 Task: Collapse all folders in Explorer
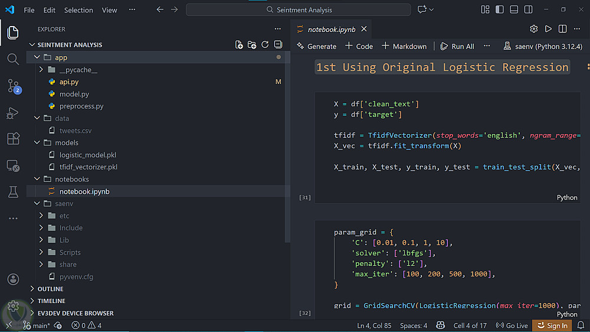(278, 45)
